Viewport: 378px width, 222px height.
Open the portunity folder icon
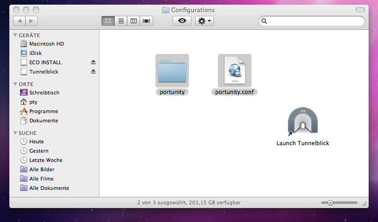pos(172,71)
